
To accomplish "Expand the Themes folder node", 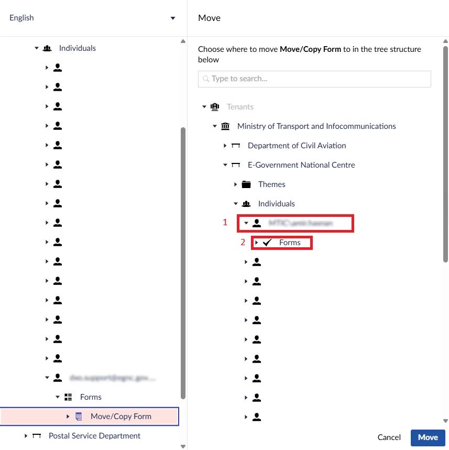I will coord(235,184).
